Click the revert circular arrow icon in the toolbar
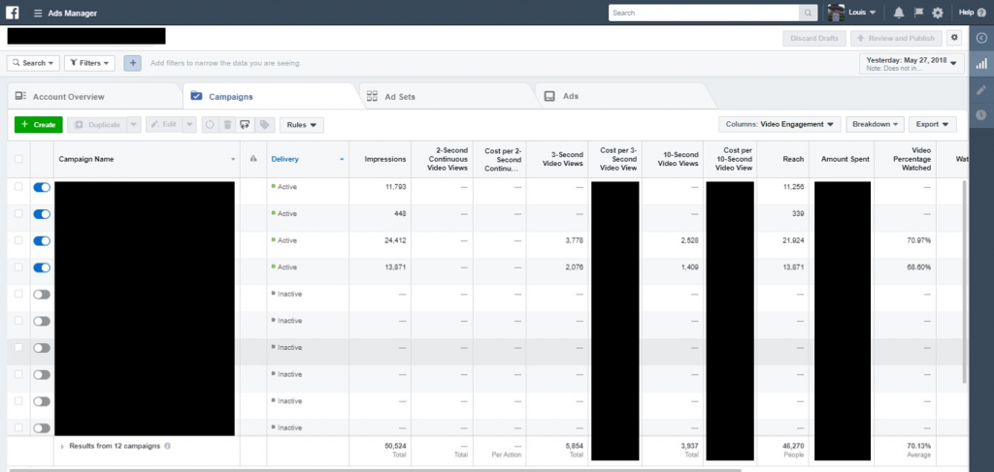The width and height of the screenshot is (994, 472). click(210, 125)
